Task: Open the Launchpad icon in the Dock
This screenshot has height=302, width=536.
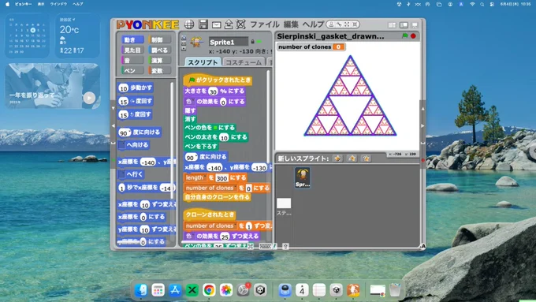Action: (158, 290)
